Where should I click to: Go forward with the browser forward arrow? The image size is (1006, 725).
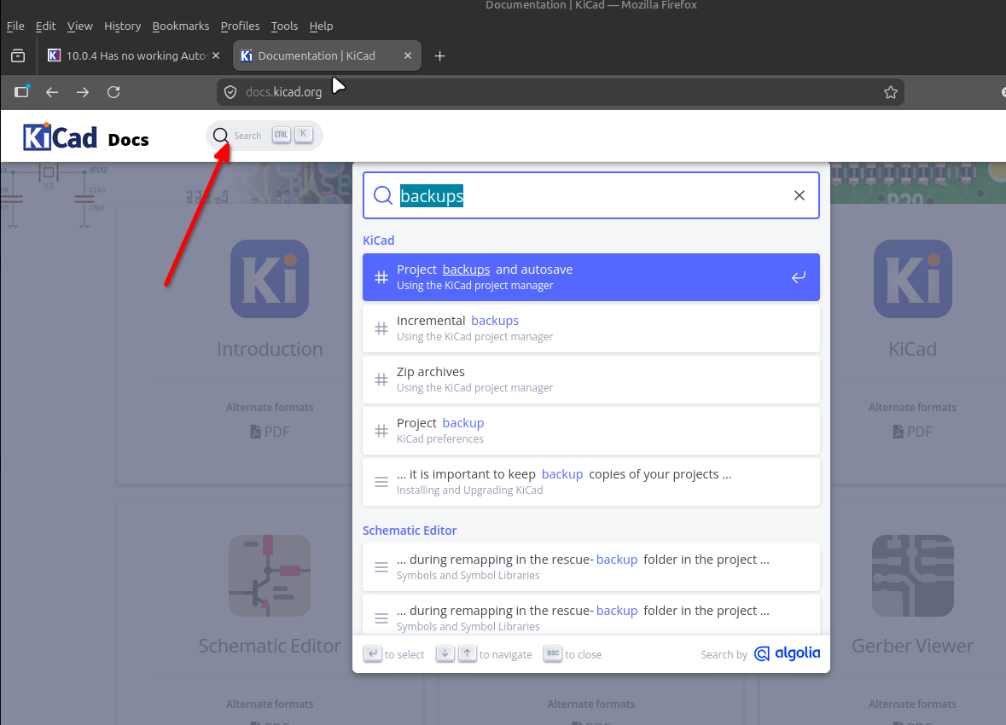[x=83, y=92]
